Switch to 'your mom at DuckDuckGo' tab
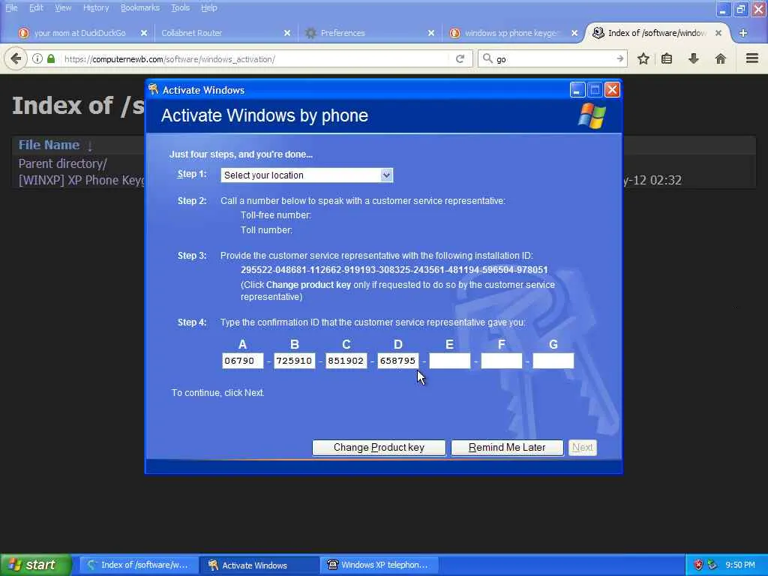The width and height of the screenshot is (768, 576). click(79, 33)
